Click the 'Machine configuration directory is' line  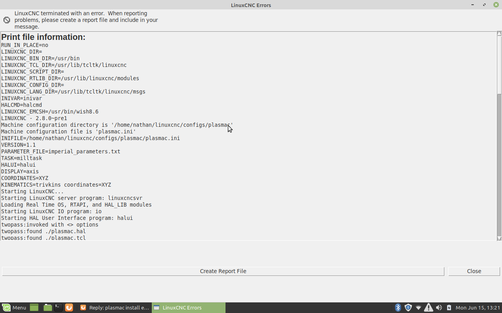(x=117, y=125)
